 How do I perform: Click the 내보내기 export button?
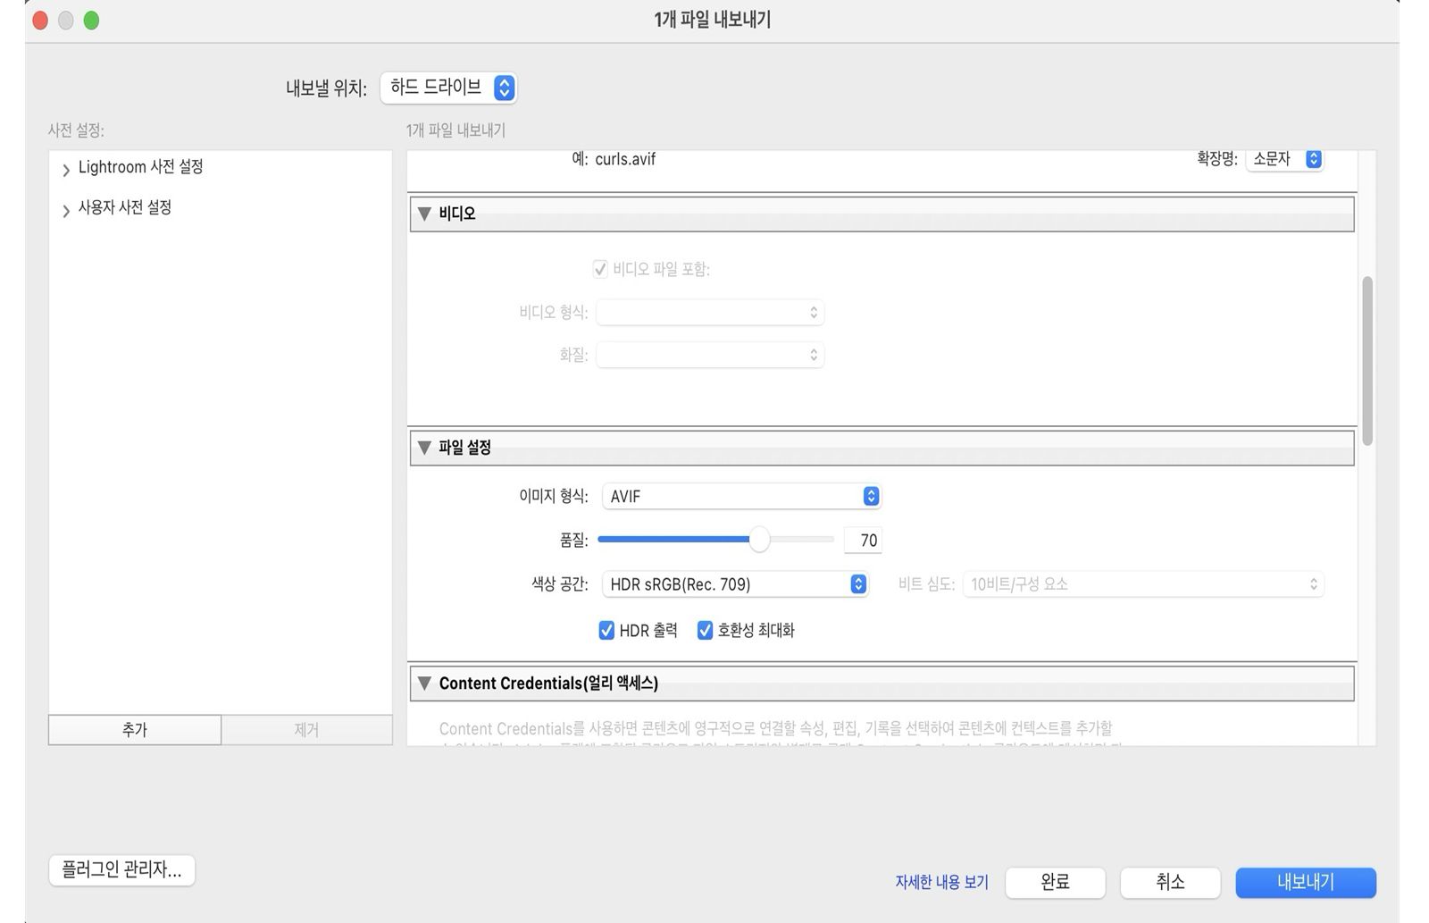(1306, 883)
